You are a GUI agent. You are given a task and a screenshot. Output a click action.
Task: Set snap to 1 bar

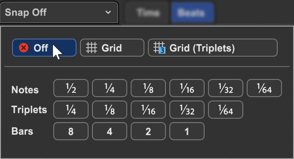[x=187, y=131]
